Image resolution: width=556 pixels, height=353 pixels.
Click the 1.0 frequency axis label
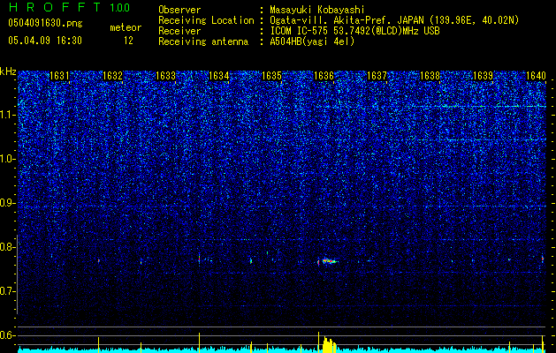(x=8, y=159)
